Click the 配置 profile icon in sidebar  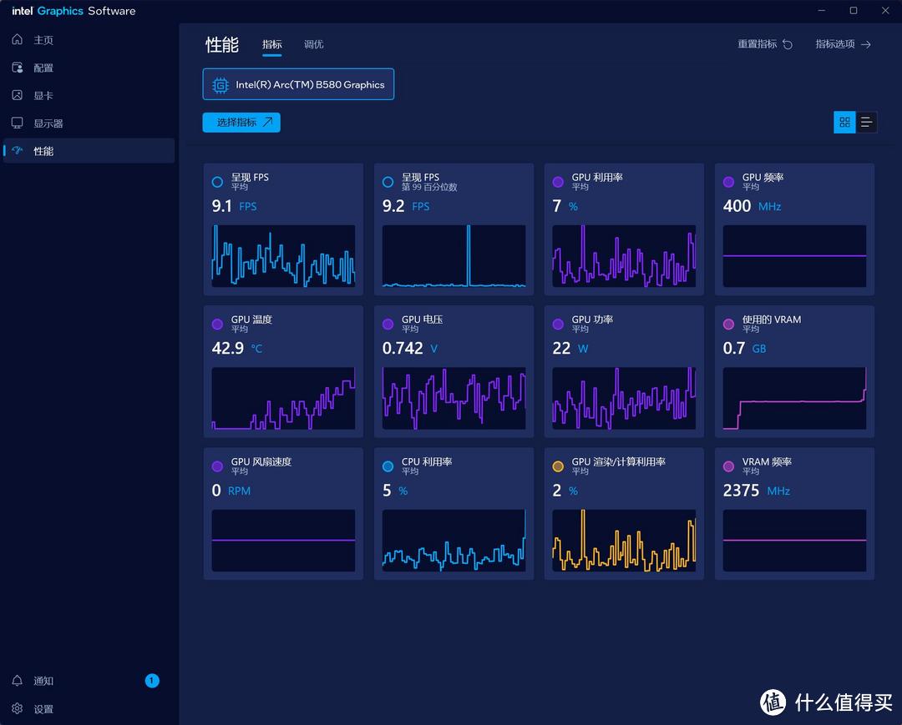pyautogui.click(x=18, y=68)
